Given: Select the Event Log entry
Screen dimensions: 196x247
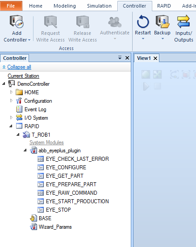Looking at the screenshot, I should point(35,109).
